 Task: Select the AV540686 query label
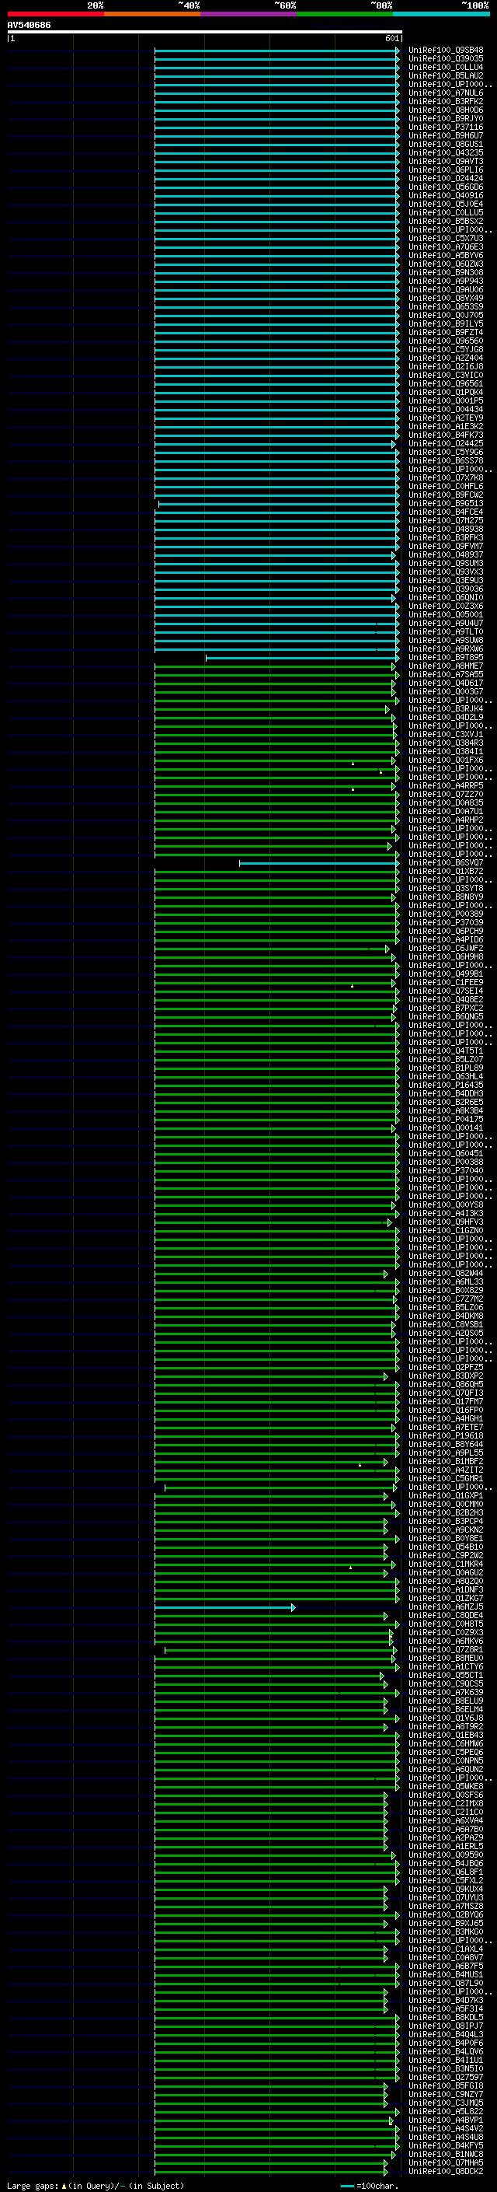coord(29,26)
